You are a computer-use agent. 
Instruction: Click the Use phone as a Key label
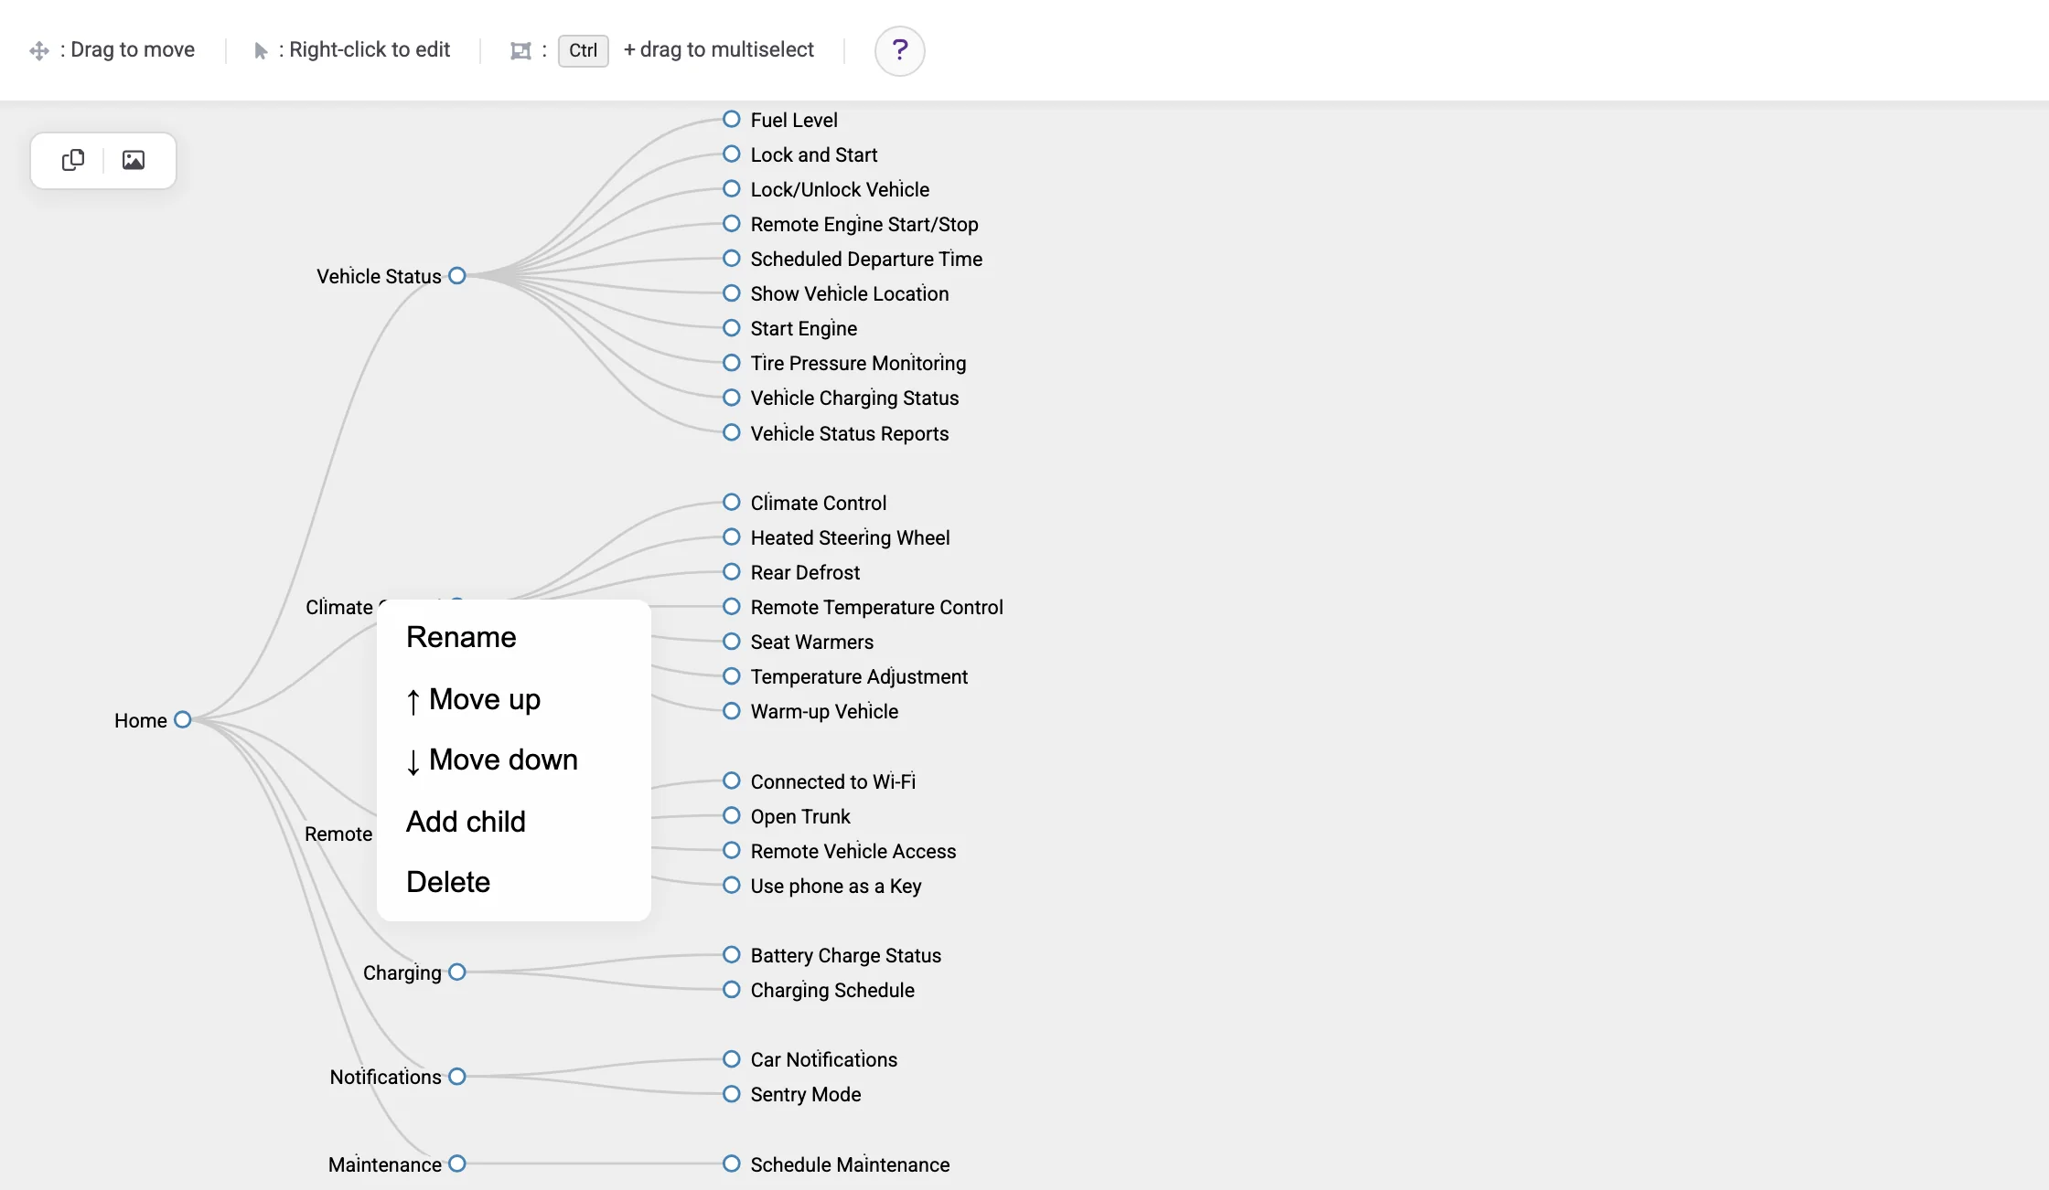pyautogui.click(x=836, y=886)
